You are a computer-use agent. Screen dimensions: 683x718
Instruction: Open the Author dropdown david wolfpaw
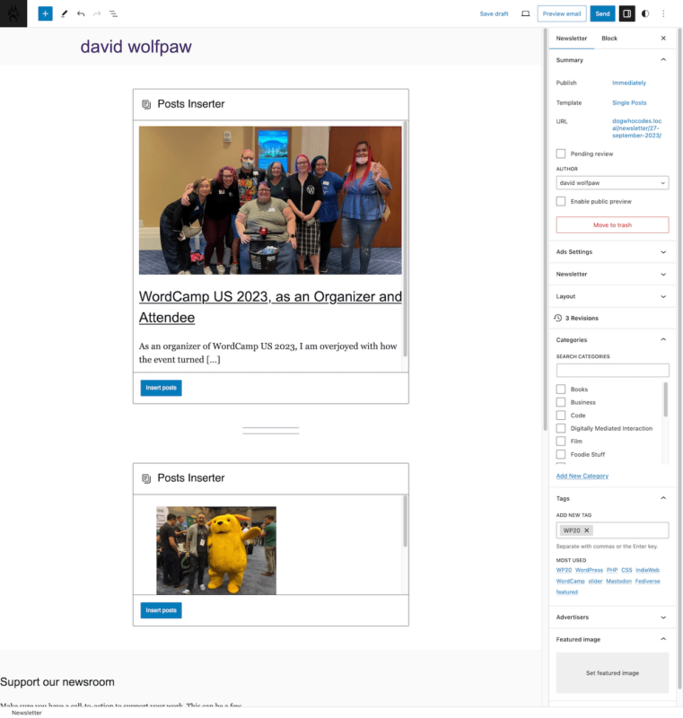(x=612, y=183)
